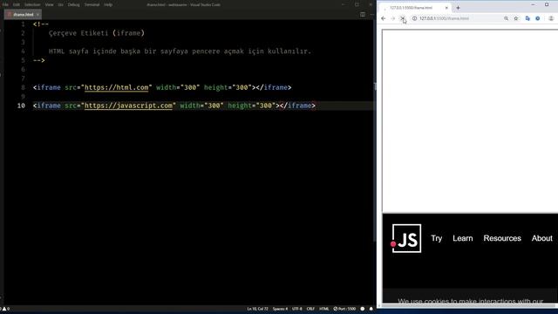This screenshot has width=558, height=314.
Task: Click the Try link in the iframe
Action: tap(436, 238)
